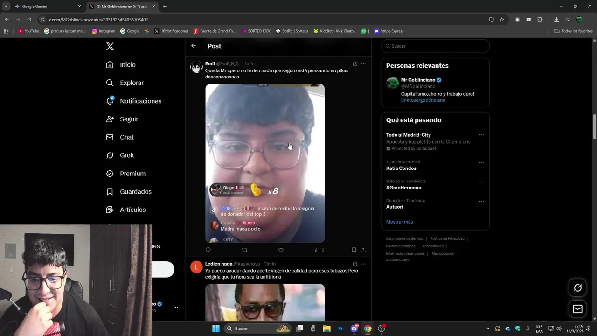Bookmark this page with the star icon
597x336 pixels.
[502, 20]
